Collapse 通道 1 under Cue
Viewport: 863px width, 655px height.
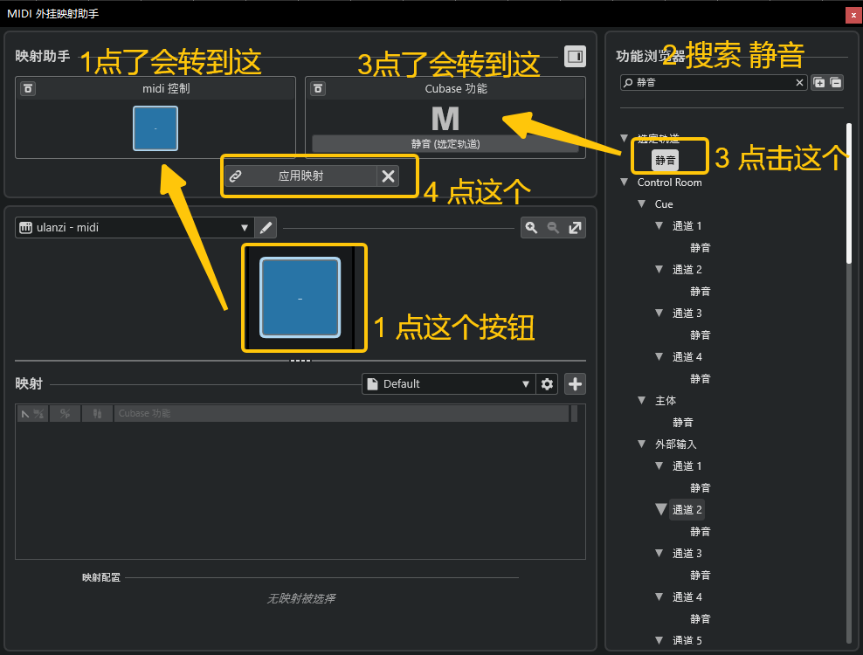click(659, 225)
